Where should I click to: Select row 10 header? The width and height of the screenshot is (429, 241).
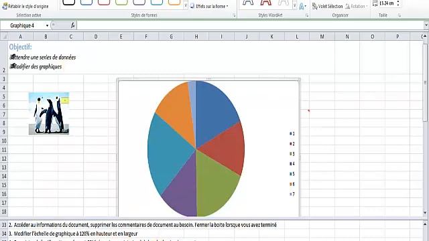pyautogui.click(x=4, y=141)
